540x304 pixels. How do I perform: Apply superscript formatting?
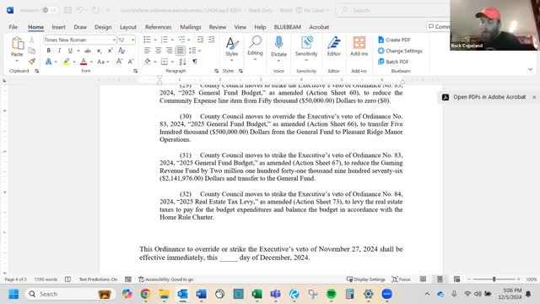[110, 51]
